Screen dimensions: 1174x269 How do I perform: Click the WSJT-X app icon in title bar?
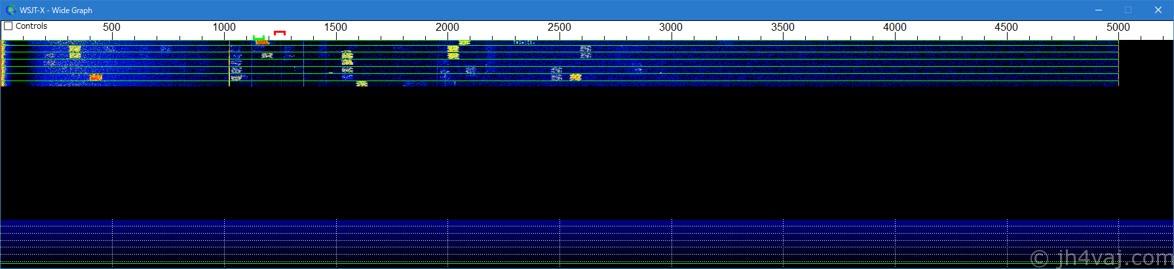tap(10, 10)
